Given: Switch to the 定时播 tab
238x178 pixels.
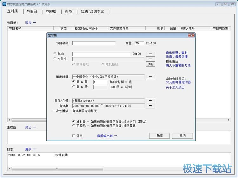Looking at the screenshot, I should click(x=12, y=11).
